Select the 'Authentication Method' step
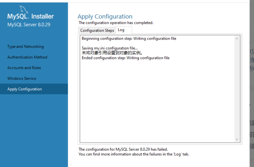Viewport: 254px width, 167px height. pos(27,57)
